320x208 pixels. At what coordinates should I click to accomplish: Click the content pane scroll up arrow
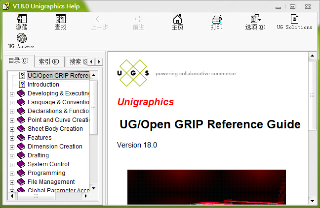tap(312, 56)
